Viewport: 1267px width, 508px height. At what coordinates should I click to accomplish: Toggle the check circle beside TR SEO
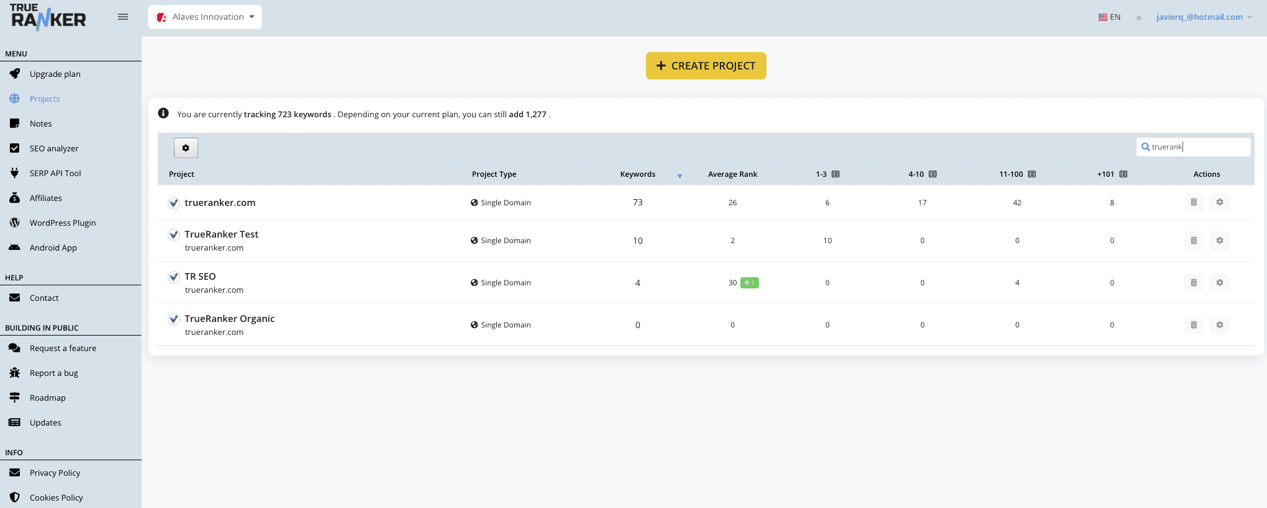tap(174, 277)
